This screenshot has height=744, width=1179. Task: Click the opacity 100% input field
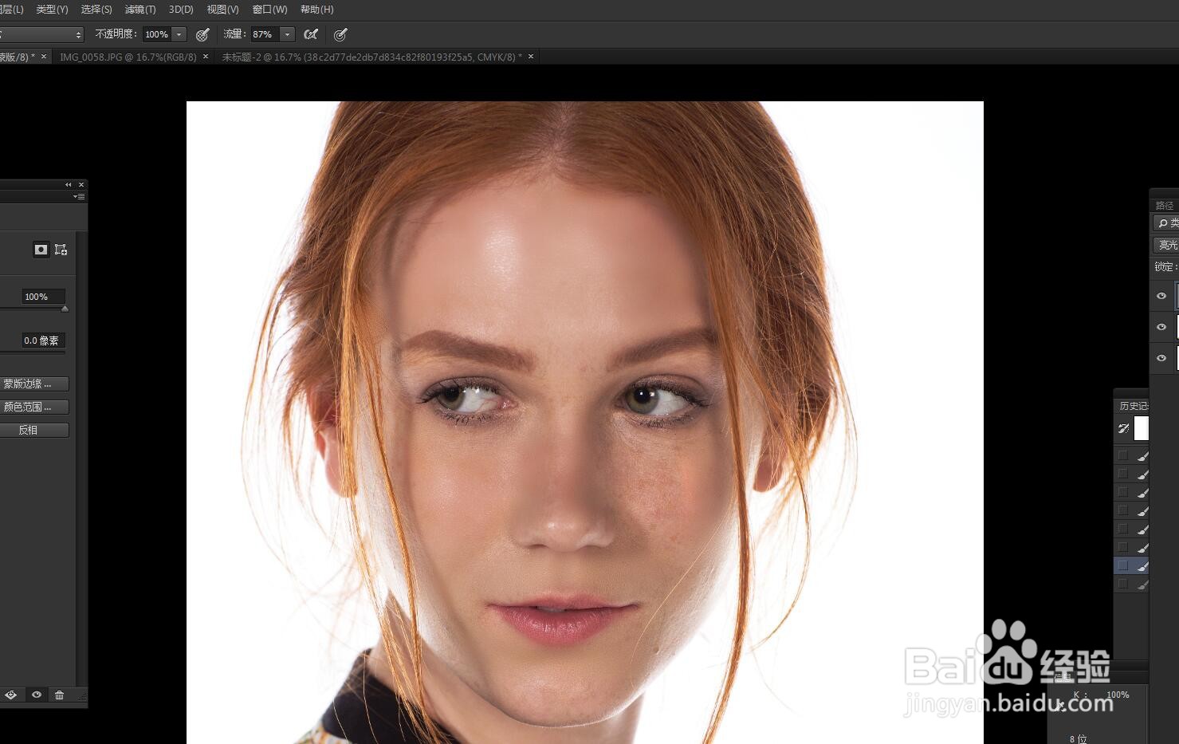tap(157, 34)
